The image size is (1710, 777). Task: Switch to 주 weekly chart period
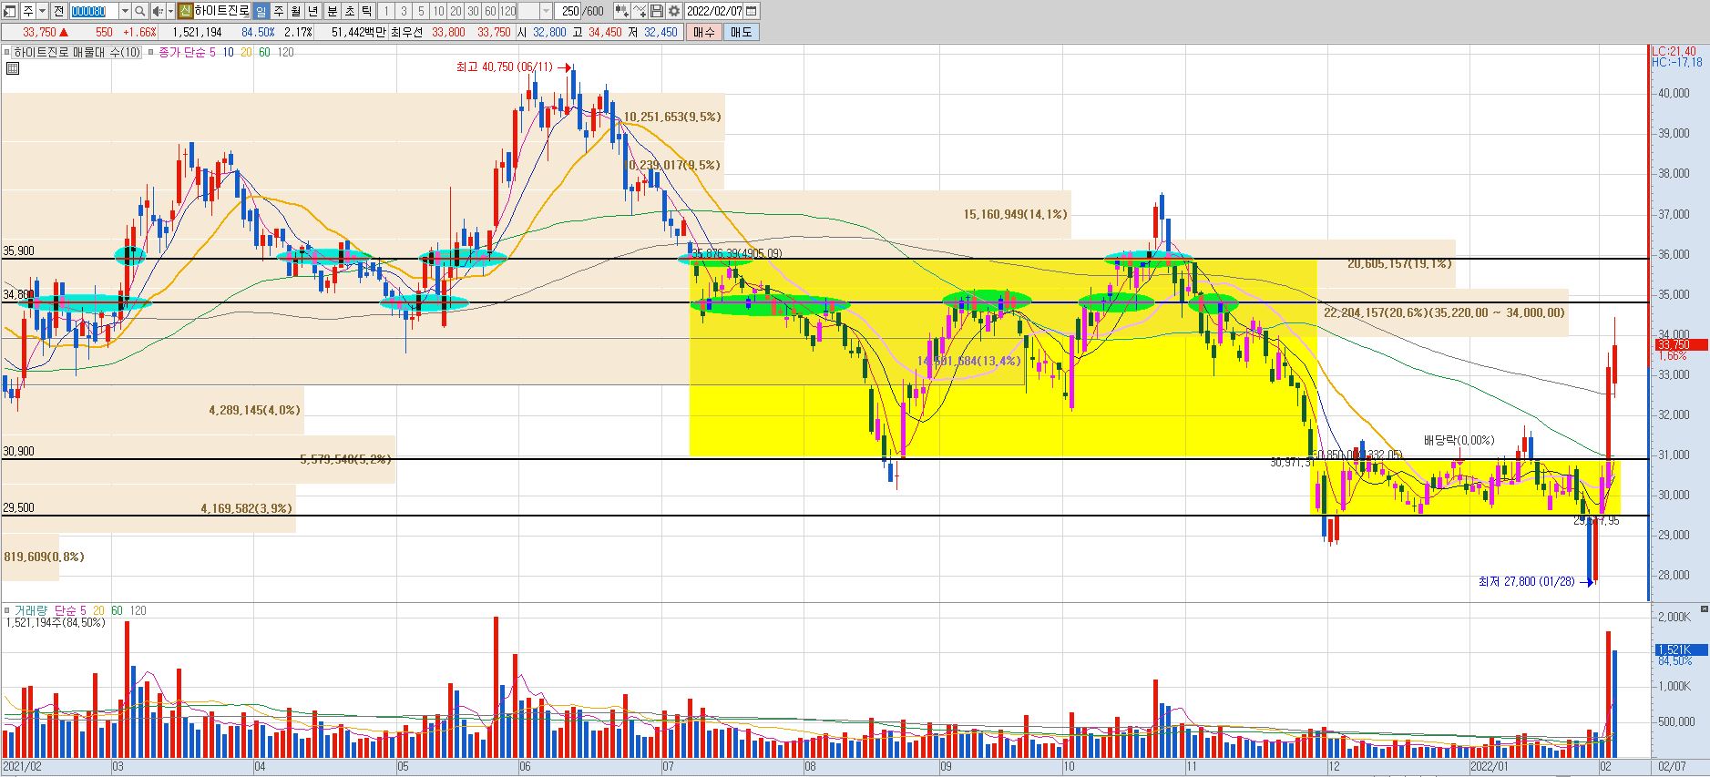[279, 11]
